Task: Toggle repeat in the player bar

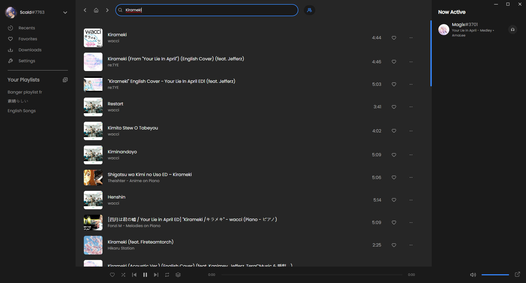Action: tap(167, 275)
